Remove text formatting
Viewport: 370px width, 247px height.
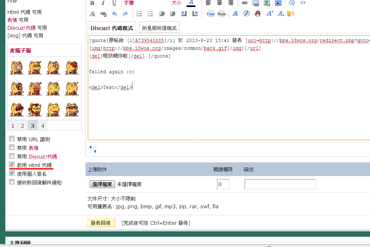(x=92, y=14)
